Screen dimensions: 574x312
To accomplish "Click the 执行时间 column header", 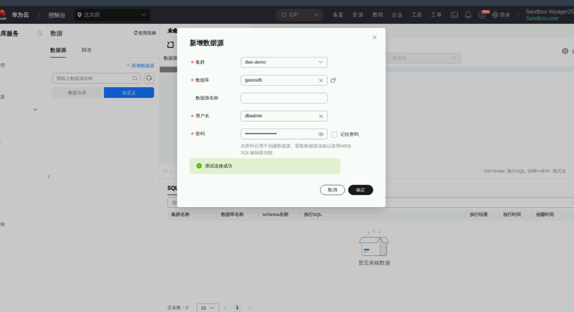I will coord(512,215).
